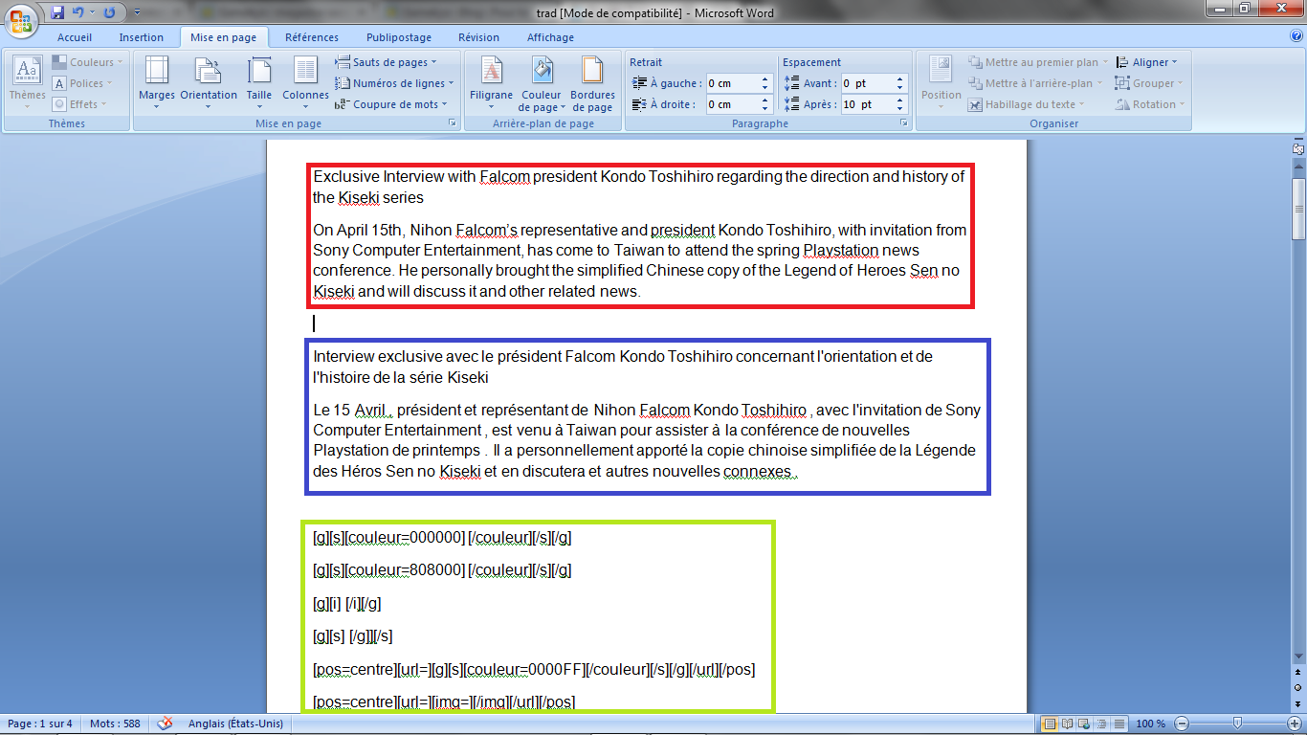Open the Undo history dropdown arrow
The height and width of the screenshot is (735, 1307).
point(92,12)
